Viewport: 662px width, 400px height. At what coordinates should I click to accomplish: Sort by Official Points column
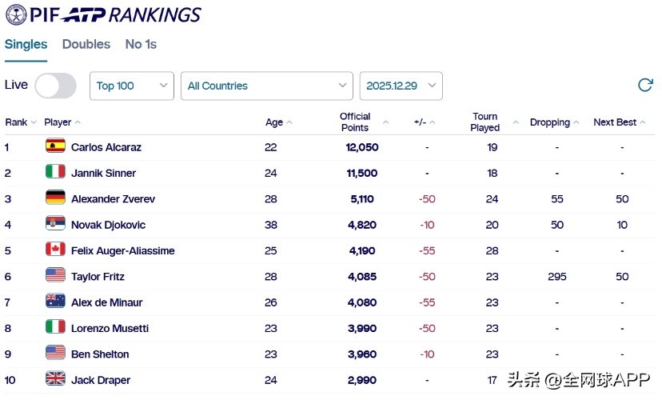[355, 122]
